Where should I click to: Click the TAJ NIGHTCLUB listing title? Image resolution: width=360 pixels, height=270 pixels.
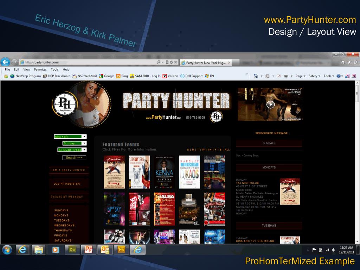point(247,183)
